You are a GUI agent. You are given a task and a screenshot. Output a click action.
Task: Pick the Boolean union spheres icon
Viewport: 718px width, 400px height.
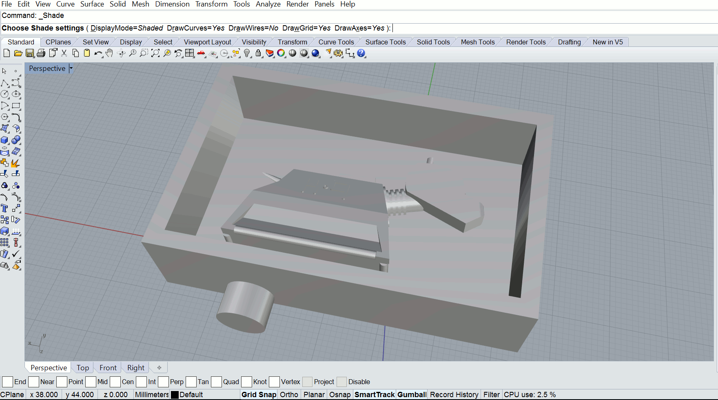point(16,140)
